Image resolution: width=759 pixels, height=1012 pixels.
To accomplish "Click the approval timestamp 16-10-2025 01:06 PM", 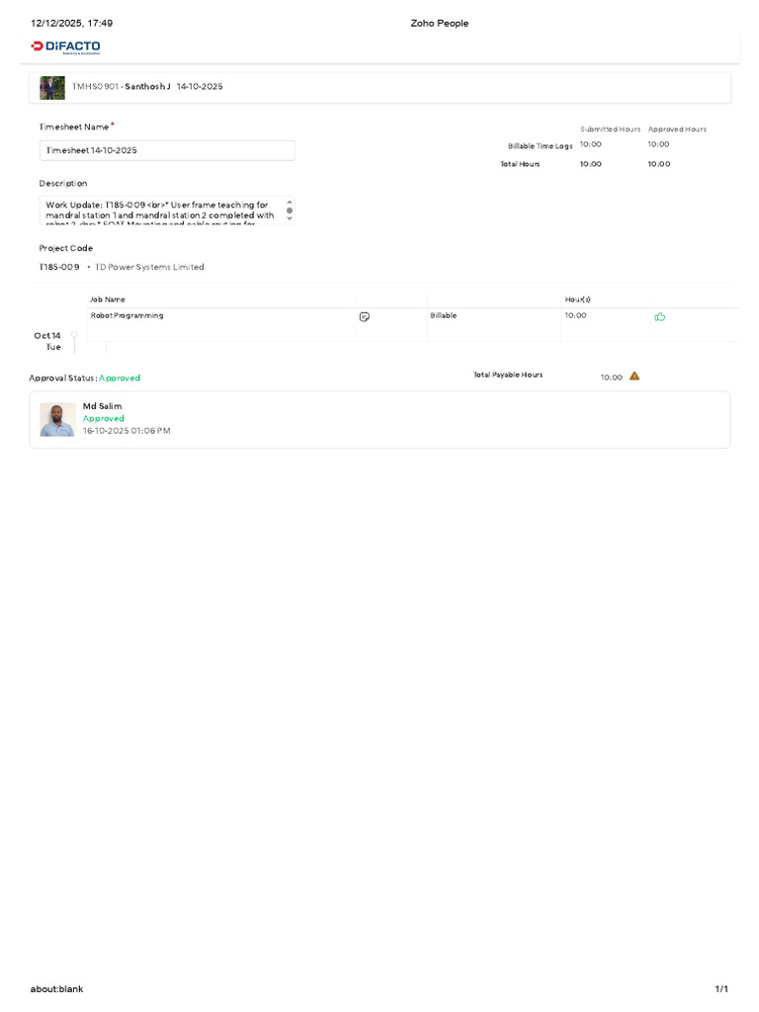I will [126, 431].
